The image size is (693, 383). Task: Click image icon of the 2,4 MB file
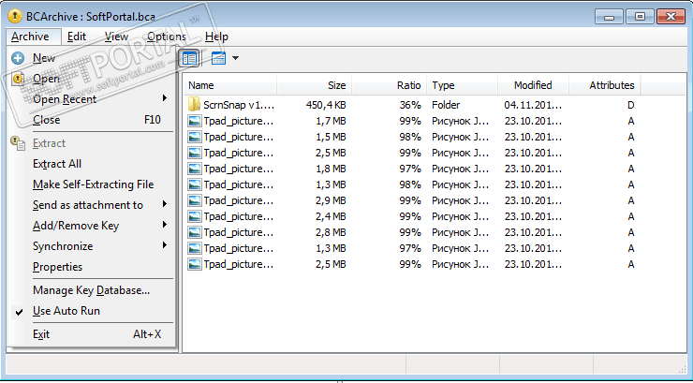click(195, 216)
